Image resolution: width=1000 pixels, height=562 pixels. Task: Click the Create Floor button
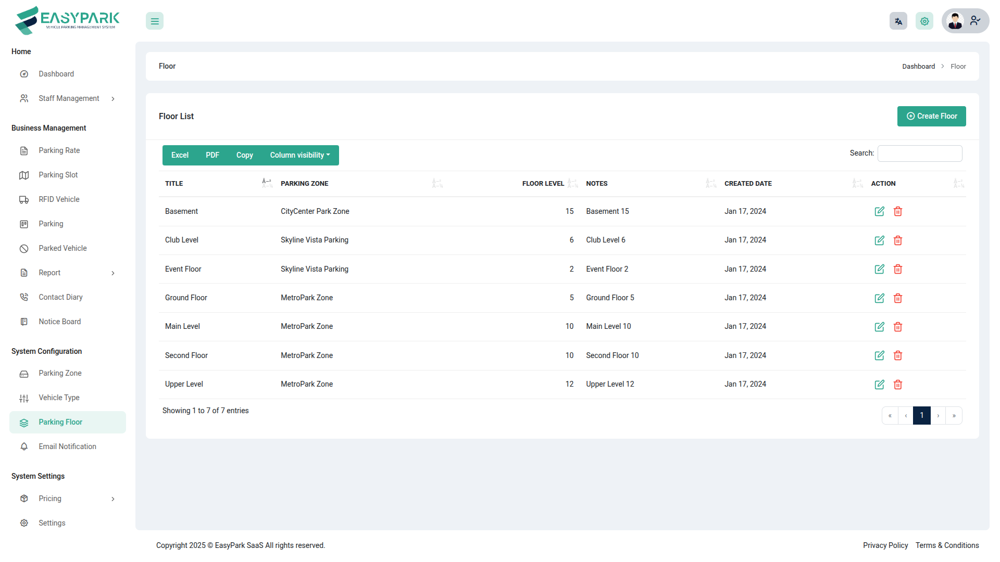[x=931, y=116]
